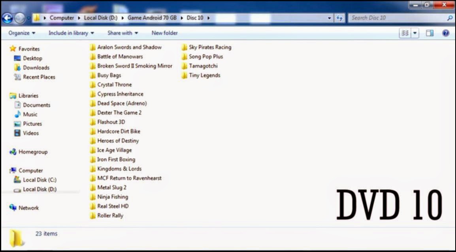Select the Battle of Manowars folder icon

pyautogui.click(x=93, y=56)
